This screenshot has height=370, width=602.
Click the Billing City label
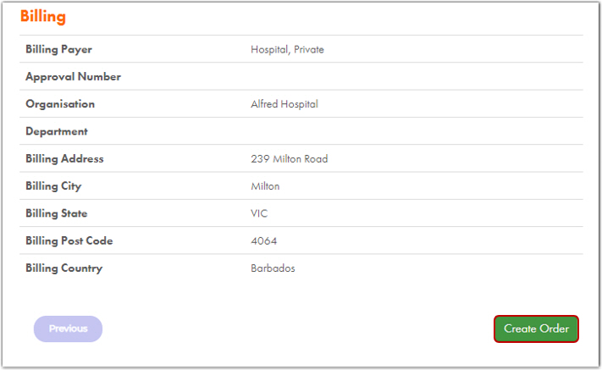pos(53,186)
